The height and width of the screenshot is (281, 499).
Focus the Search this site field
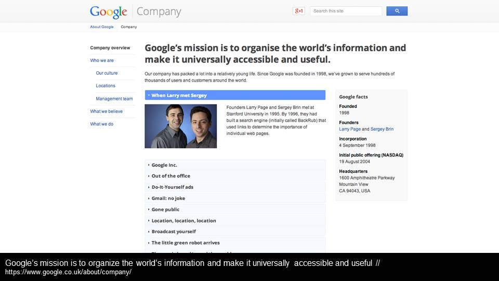346,11
